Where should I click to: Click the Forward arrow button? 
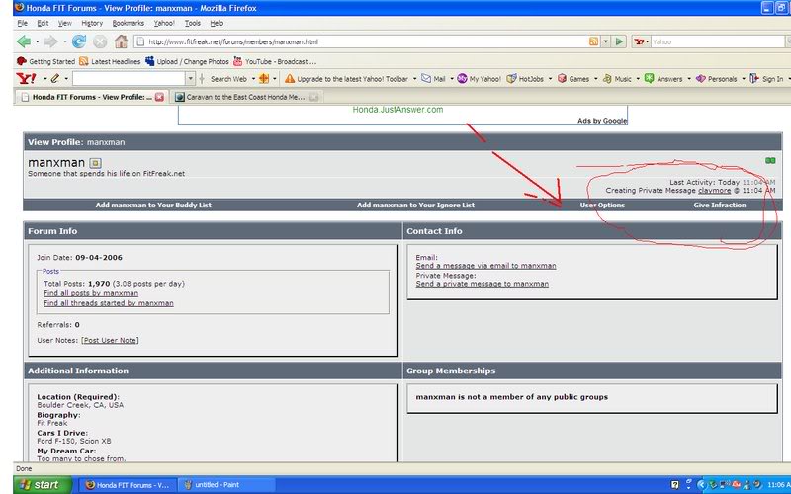50,41
